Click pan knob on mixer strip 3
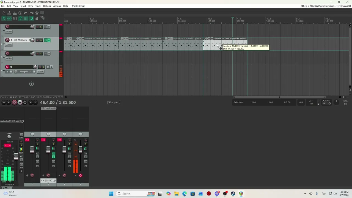 64,134
